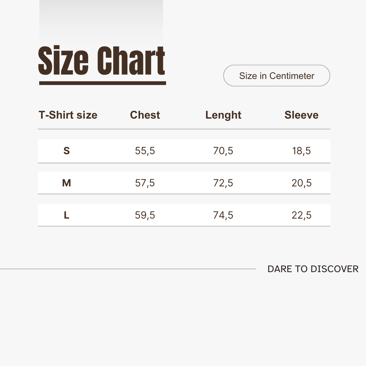Click length value 72,5 for size M
The height and width of the screenshot is (366, 366).
(x=223, y=183)
